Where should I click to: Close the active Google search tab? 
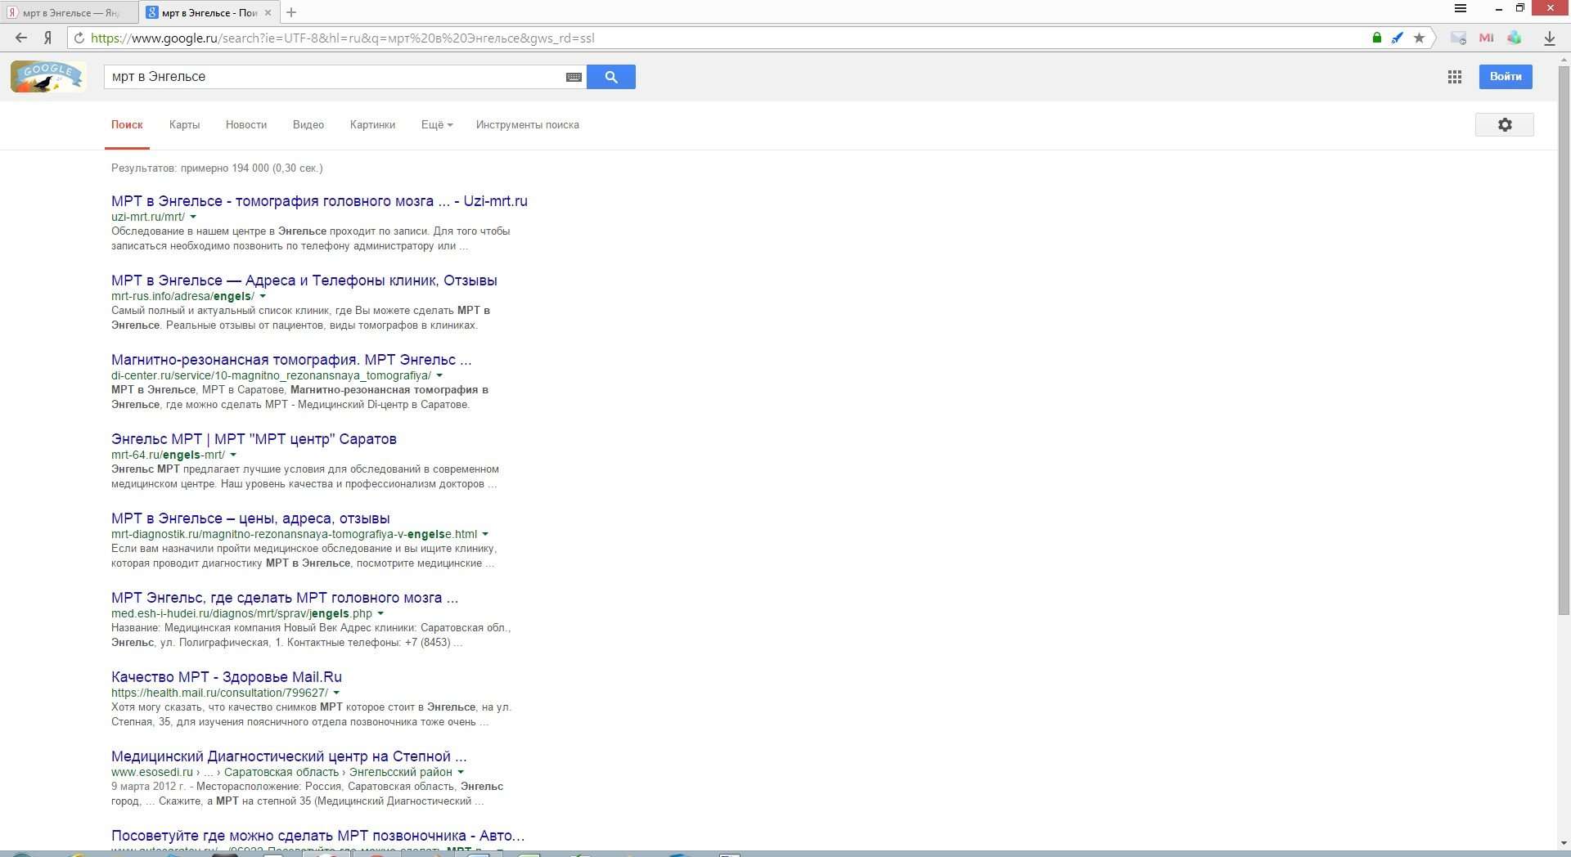(x=268, y=12)
